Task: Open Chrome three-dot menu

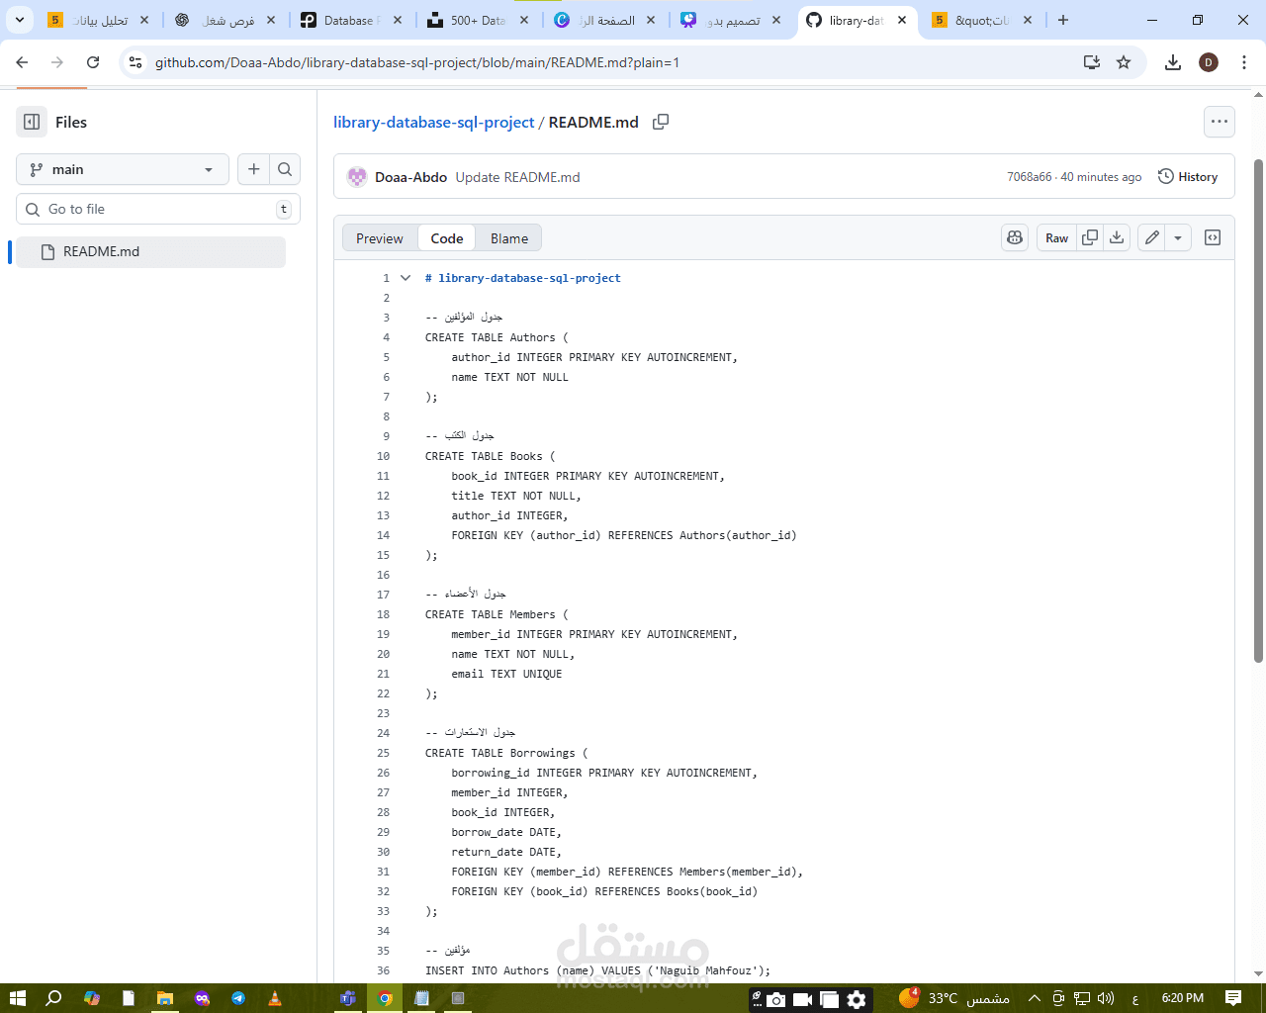Action: pos(1244,62)
